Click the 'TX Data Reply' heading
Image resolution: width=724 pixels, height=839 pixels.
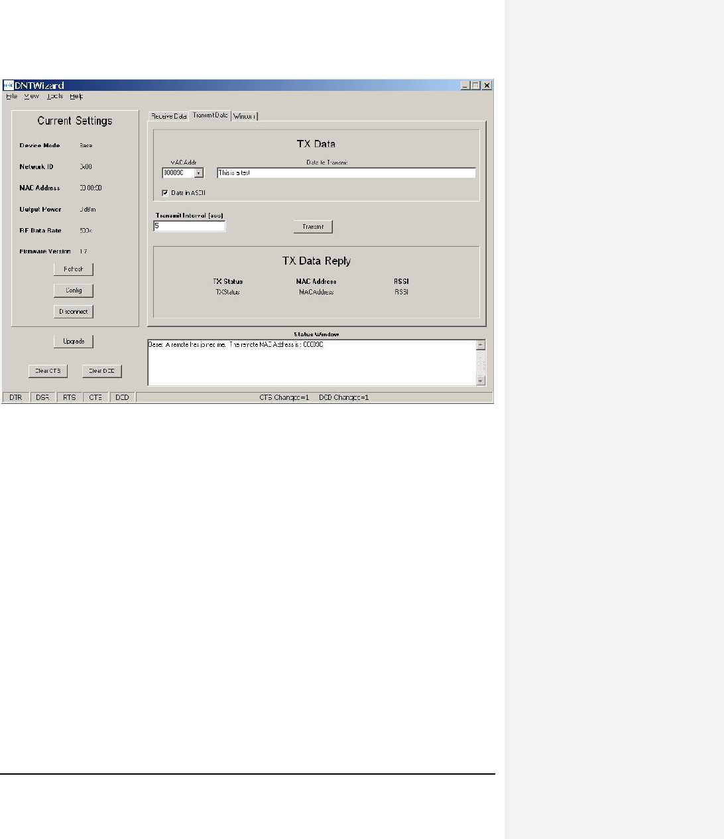316,261
